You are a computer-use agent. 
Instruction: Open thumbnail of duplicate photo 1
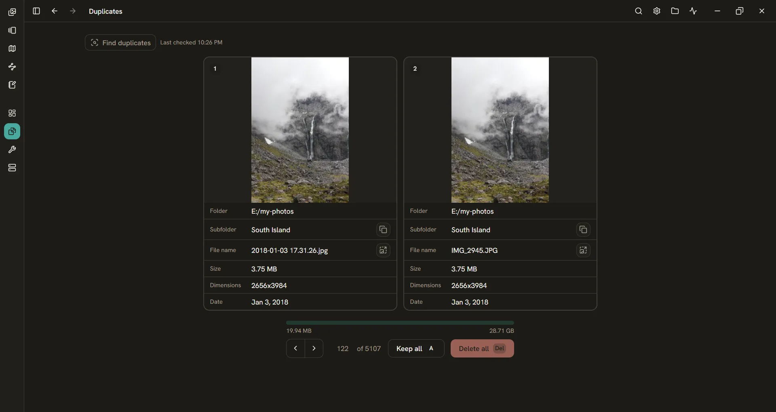click(x=300, y=130)
